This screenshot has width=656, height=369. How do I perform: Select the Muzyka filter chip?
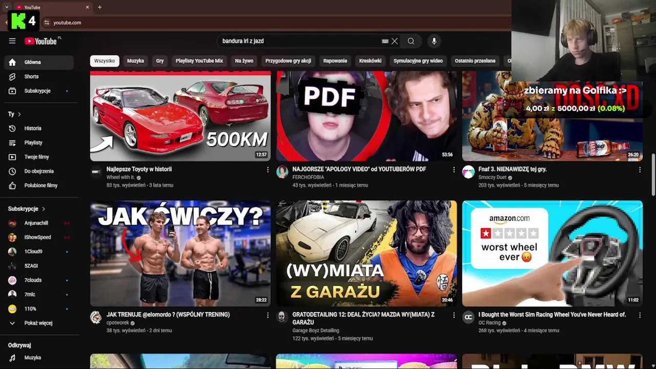pos(135,60)
